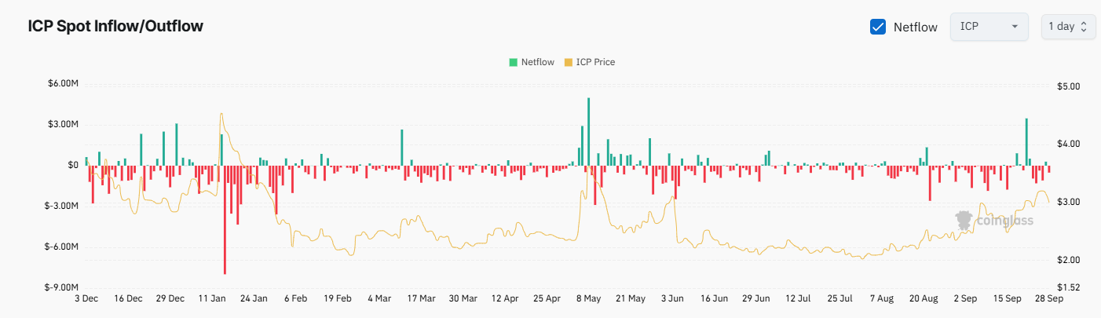
Task: Click the tall green bar near 15 Sep
Action: tap(1026, 142)
